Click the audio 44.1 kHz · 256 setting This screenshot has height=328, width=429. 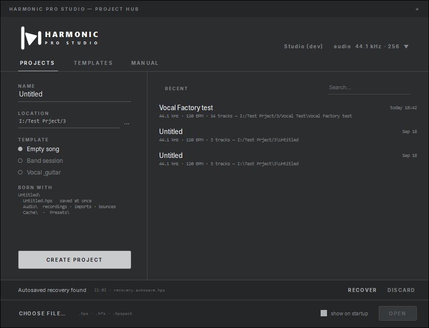click(x=367, y=46)
